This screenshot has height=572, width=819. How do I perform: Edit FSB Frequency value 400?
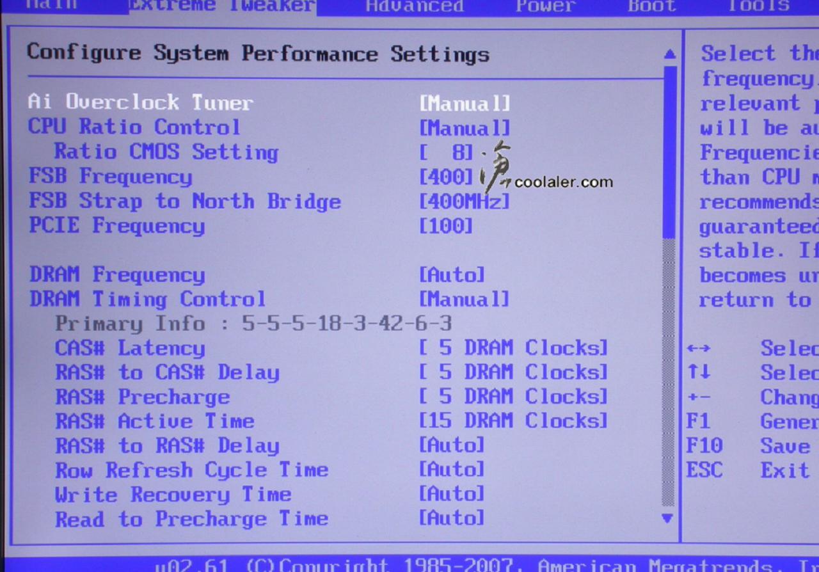[447, 177]
